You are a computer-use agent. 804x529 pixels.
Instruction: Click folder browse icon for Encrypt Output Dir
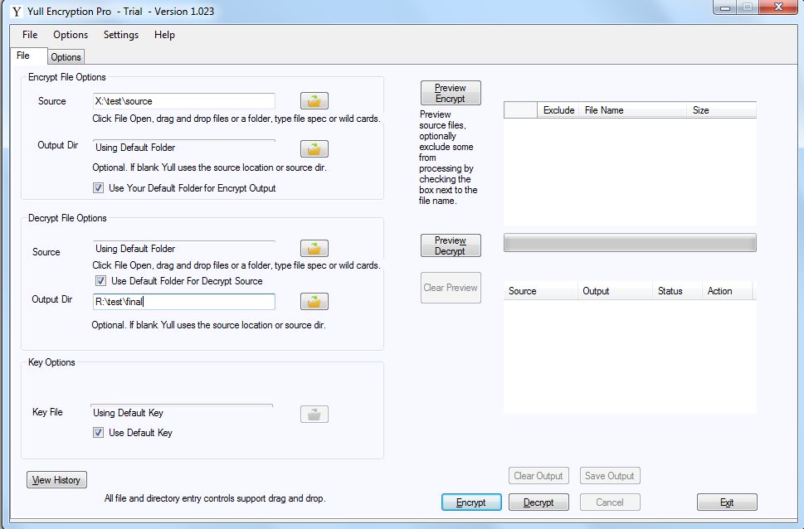click(x=314, y=149)
